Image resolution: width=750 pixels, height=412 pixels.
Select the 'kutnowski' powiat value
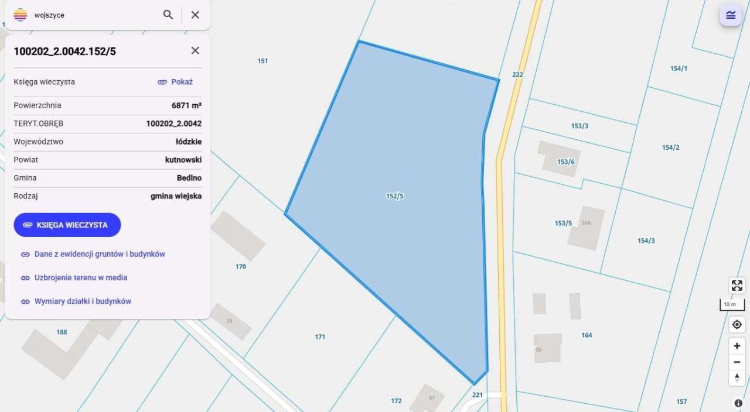tap(183, 160)
